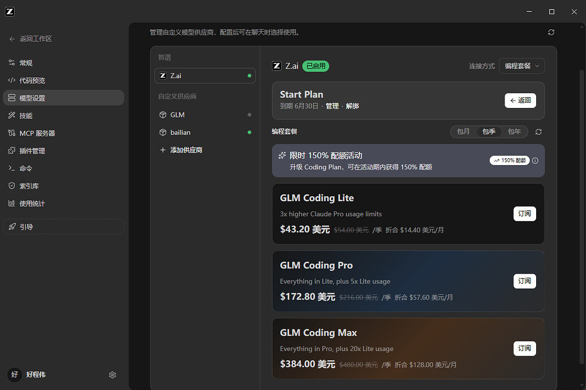Click the bailian provider cube icon
Image resolution: width=586 pixels, height=390 pixels.
[162, 132]
